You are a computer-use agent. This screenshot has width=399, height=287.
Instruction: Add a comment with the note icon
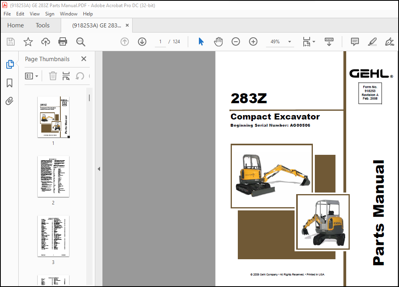355,42
